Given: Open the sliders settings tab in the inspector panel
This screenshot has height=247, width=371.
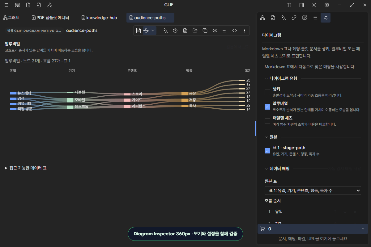Looking at the screenshot, I should click(326, 18).
